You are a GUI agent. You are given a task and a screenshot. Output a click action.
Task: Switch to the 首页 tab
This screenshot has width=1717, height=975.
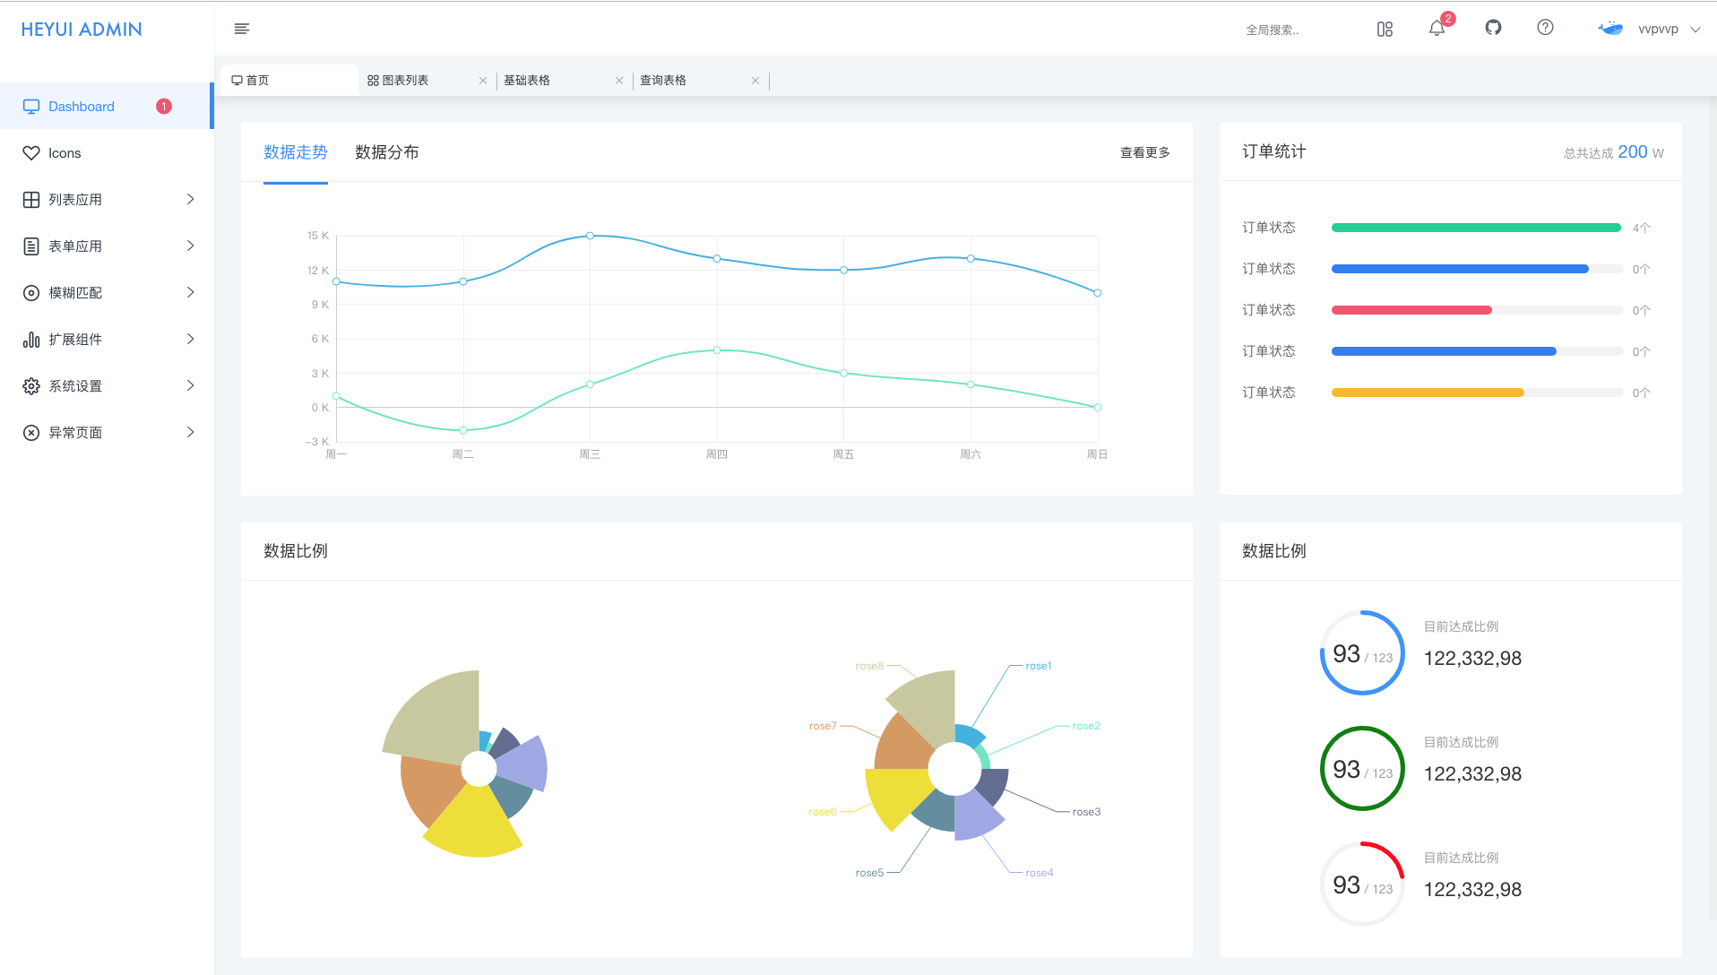tap(289, 81)
